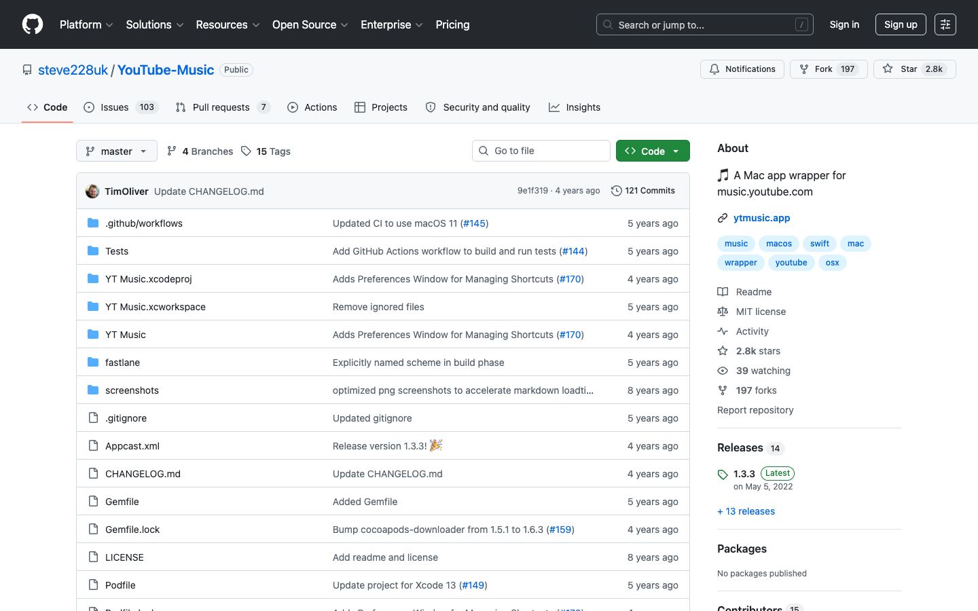This screenshot has width=978, height=611.
Task: Open the master branch selector dropdown
Action: [x=117, y=151]
